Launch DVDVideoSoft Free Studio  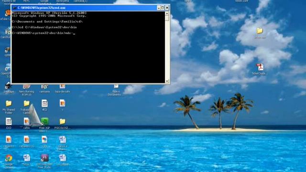pyautogui.click(x=44, y=161)
